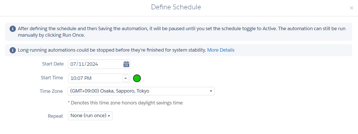Open the Start Date calendar picker icon
The width and height of the screenshot is (358, 134).
click(126, 64)
